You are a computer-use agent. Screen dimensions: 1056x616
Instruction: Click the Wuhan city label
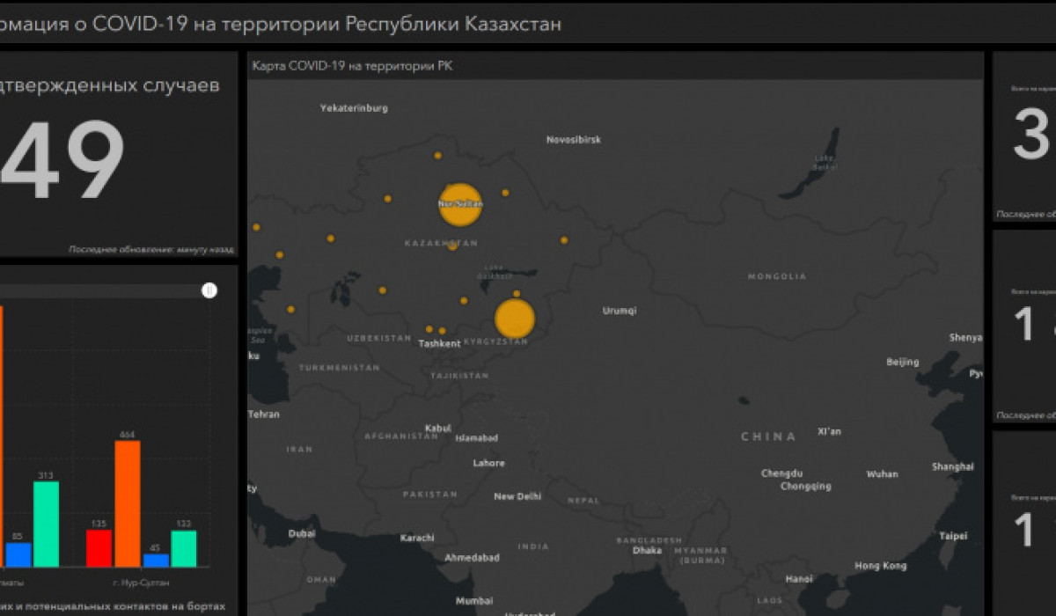tap(883, 474)
